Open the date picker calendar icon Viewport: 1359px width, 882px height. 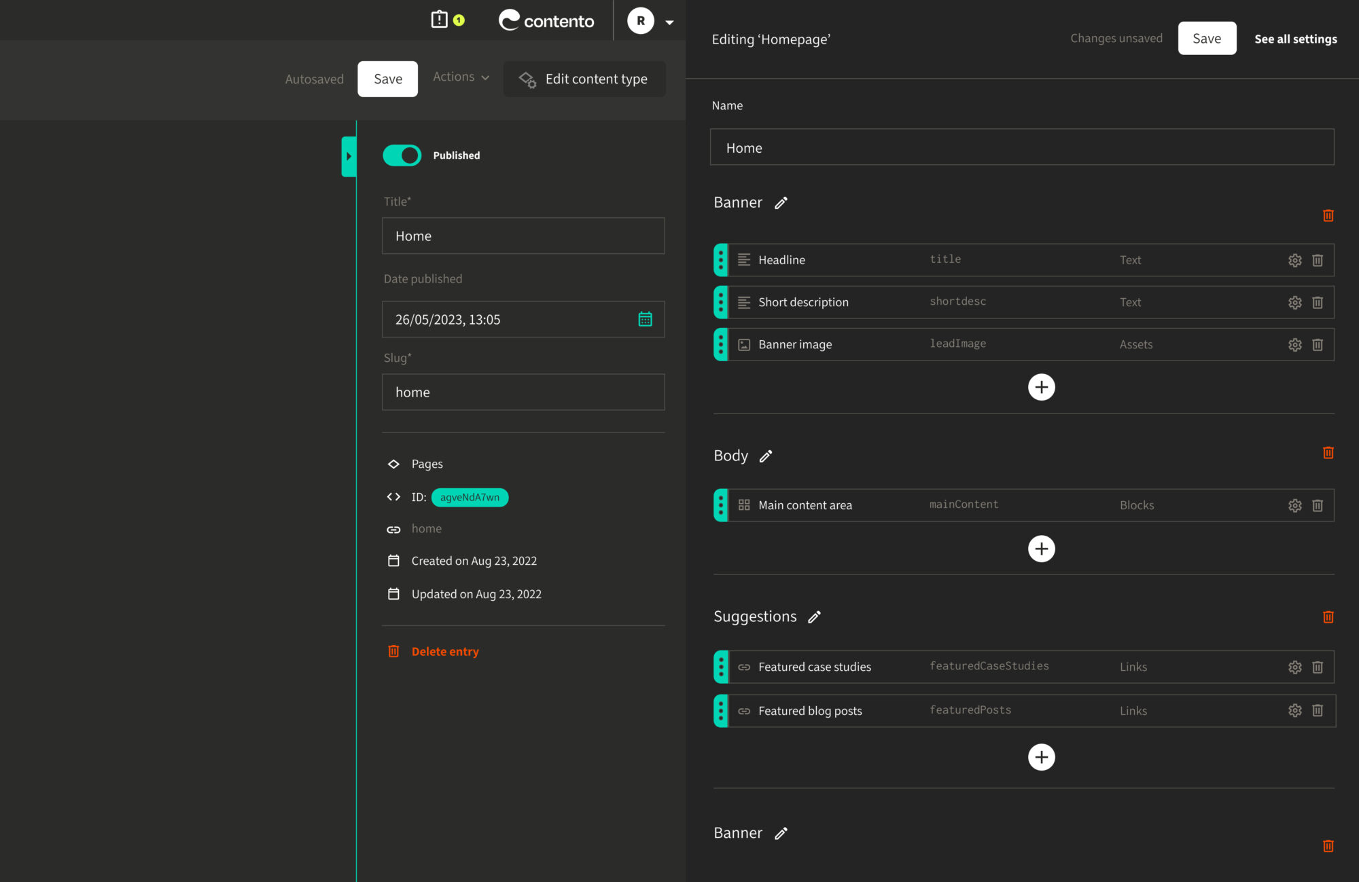pyautogui.click(x=645, y=319)
